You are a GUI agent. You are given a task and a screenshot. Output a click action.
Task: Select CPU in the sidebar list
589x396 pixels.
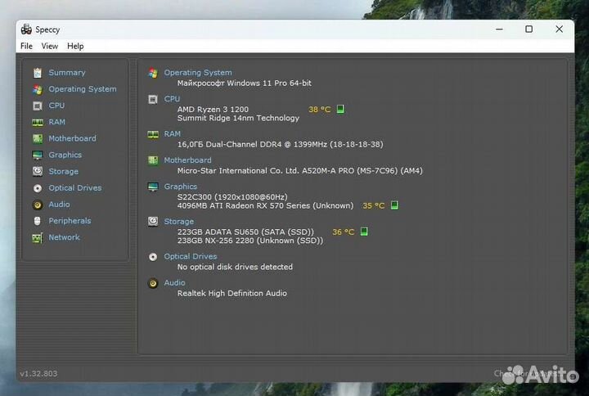point(56,106)
